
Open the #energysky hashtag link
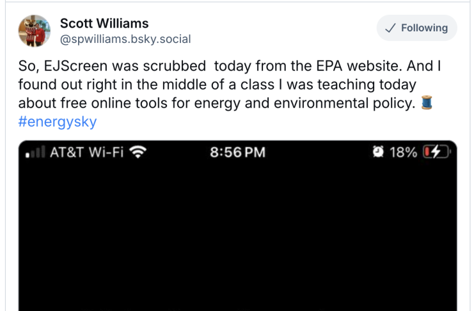[58, 122]
